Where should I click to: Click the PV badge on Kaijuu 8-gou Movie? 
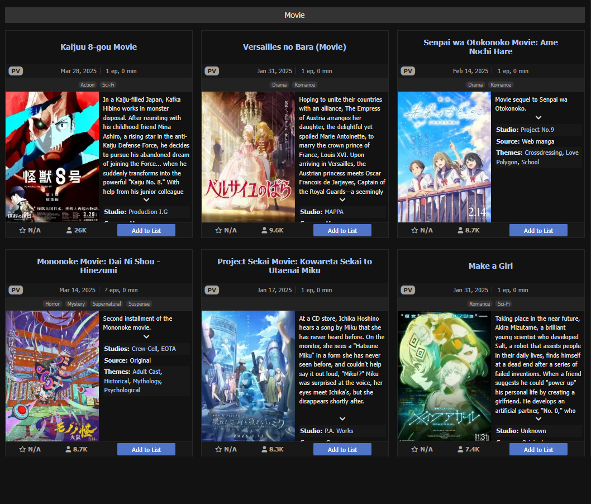coord(16,71)
